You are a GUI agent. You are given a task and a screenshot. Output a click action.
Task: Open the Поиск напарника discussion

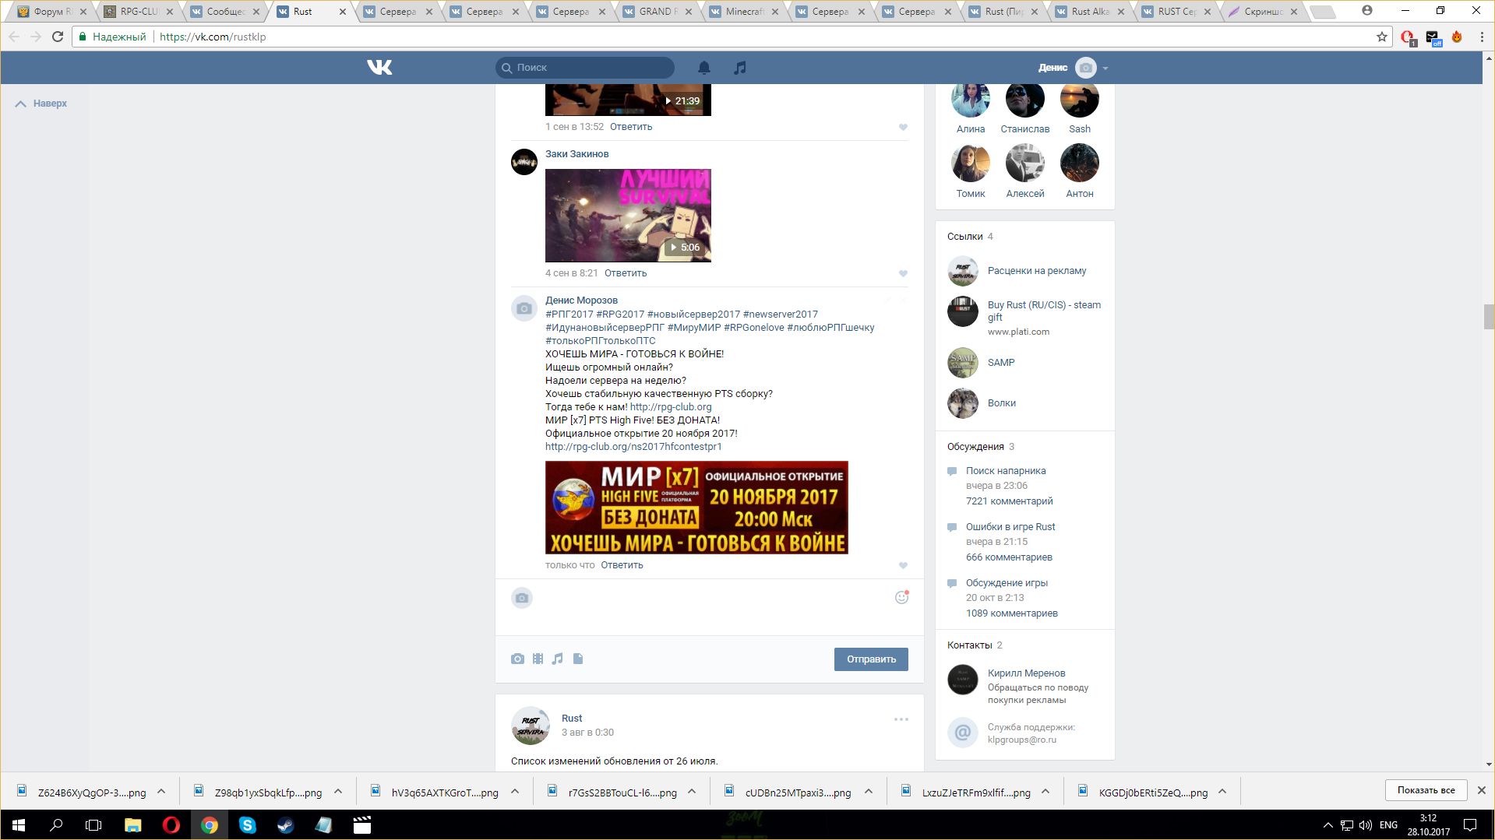[x=1006, y=471]
